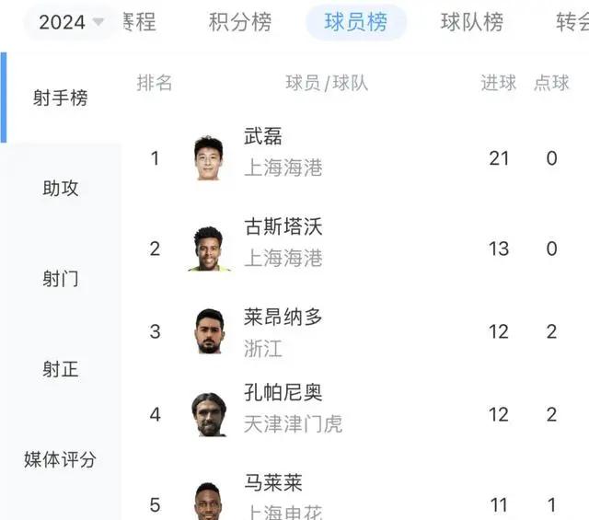
Task: Open player name 古斯塔沃
Action: pos(283,227)
